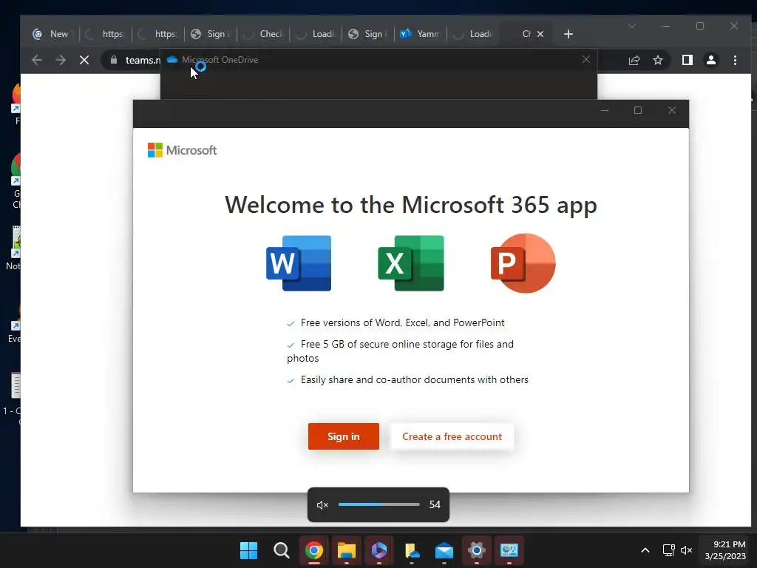The image size is (757, 568).
Task: Stop loading the page in Chrome
Action: coord(84,60)
